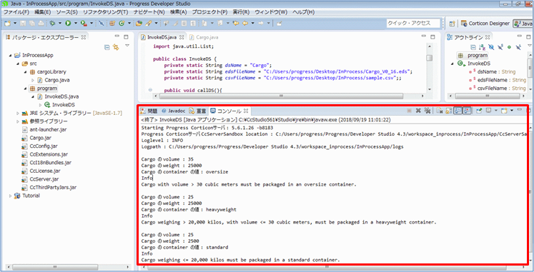Switch to the Javadoc tab
The width and height of the screenshot is (534, 272).
[174, 111]
